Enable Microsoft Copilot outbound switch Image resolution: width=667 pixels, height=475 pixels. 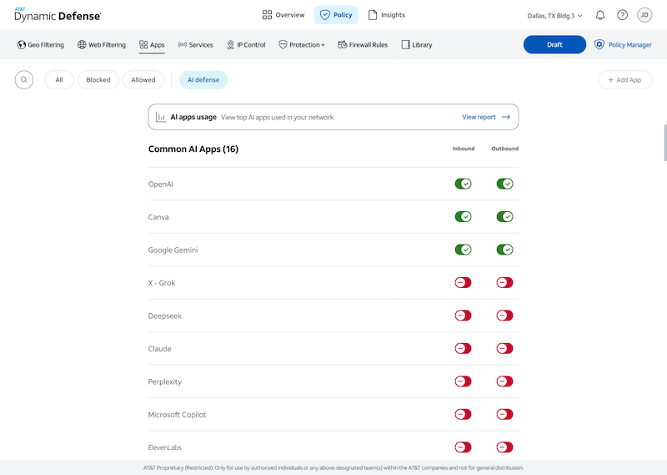tap(505, 414)
